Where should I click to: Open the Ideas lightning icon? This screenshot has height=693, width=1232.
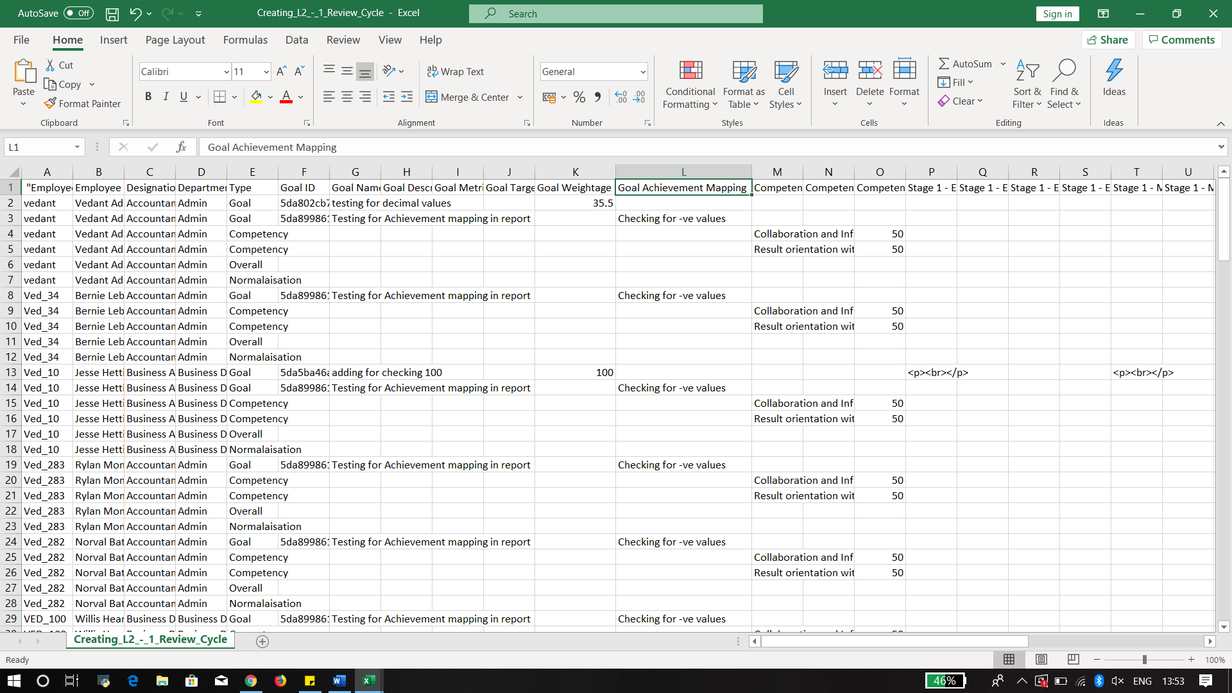(x=1114, y=71)
